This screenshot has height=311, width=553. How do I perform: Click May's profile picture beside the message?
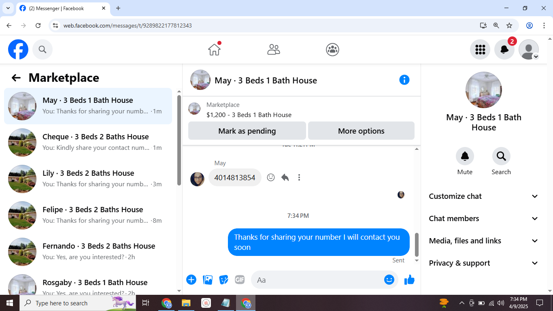(198, 179)
